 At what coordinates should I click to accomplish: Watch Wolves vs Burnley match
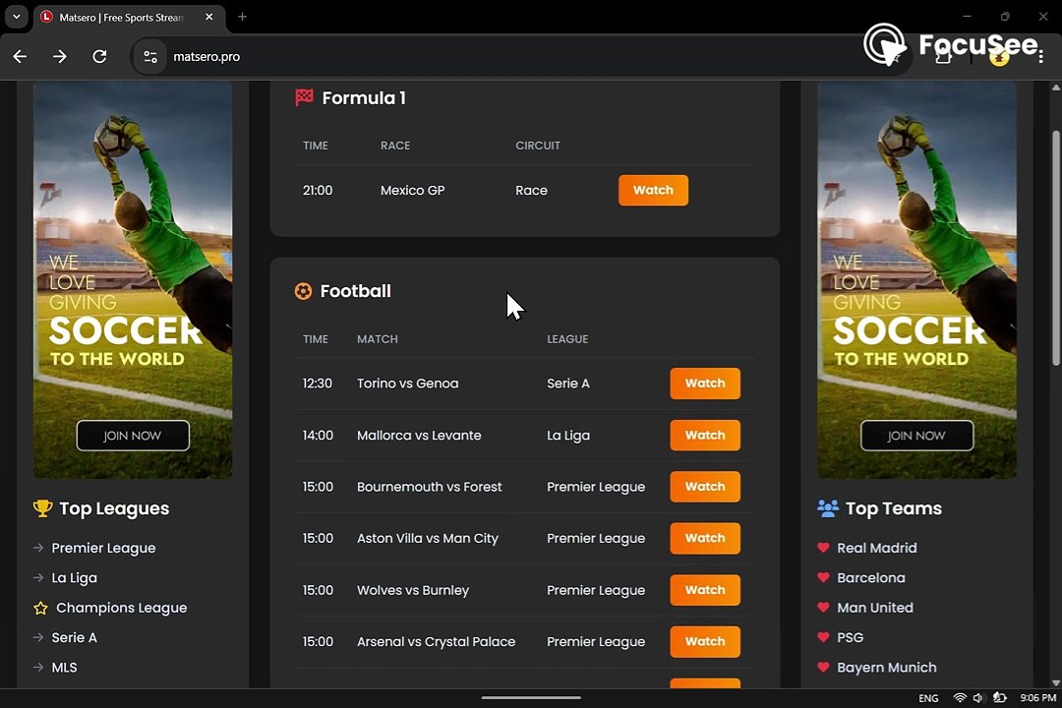[x=704, y=590]
